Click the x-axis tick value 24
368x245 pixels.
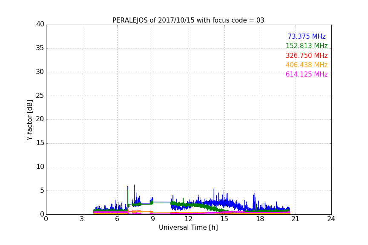coord(331,219)
